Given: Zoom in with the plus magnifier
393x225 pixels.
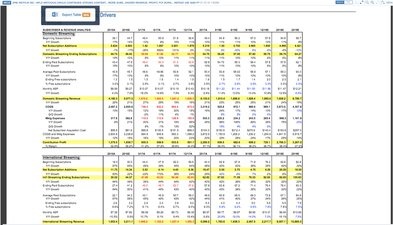Looking at the screenshot, I should click(372, 2).
